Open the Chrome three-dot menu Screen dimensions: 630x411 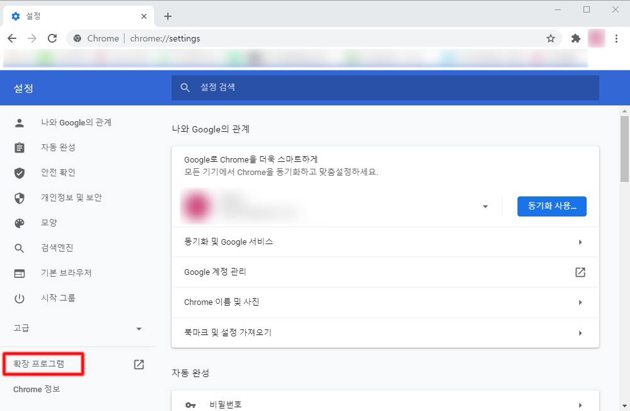click(x=616, y=38)
